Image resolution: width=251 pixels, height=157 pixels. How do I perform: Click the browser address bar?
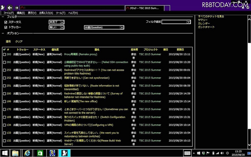coord(72,8)
